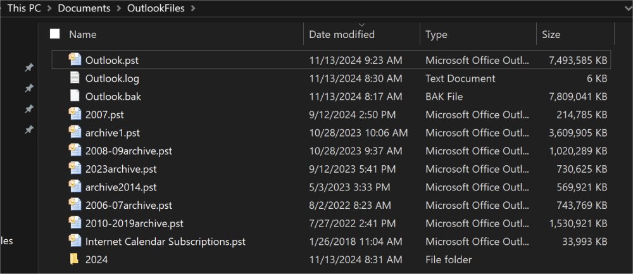Sort by the Date modified column header
This screenshot has height=274, width=633.
coord(342,34)
